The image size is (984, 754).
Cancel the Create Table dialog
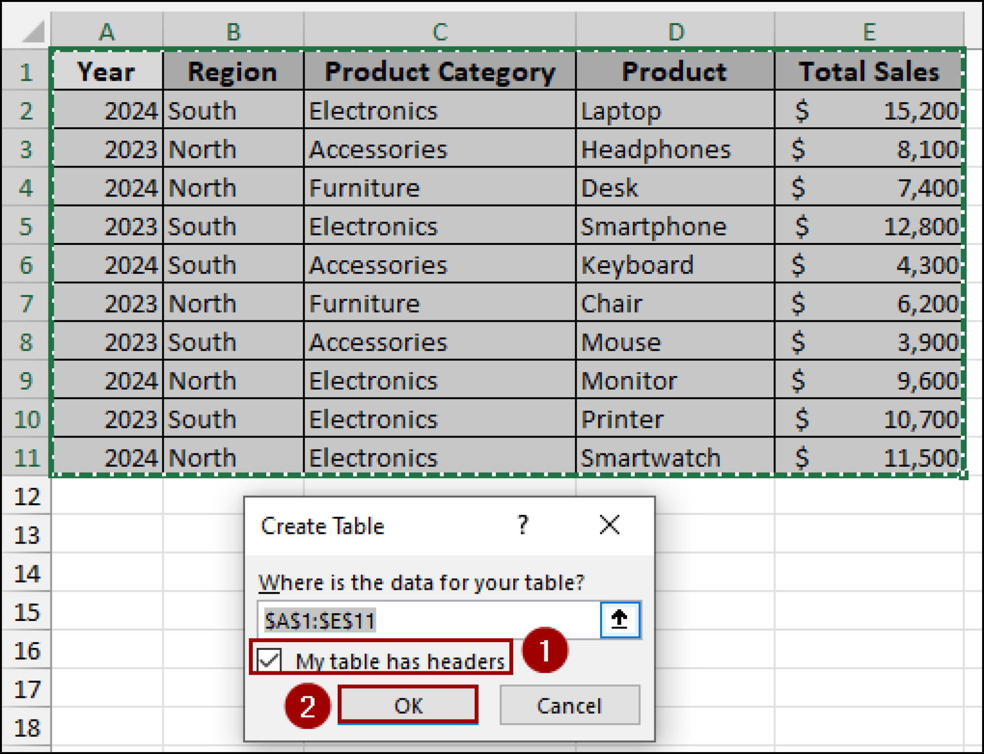(x=569, y=705)
